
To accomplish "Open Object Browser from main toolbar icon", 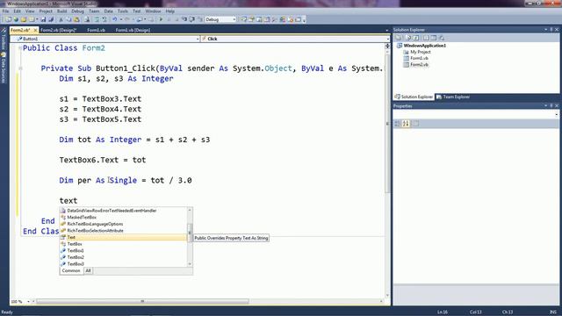I will click(259, 19).
